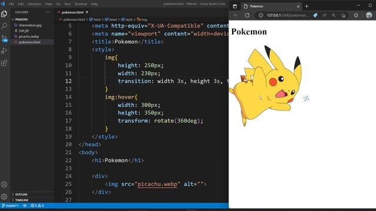Open the Accounts icon in activity bar
The height and width of the screenshot is (211, 376).
[4, 185]
